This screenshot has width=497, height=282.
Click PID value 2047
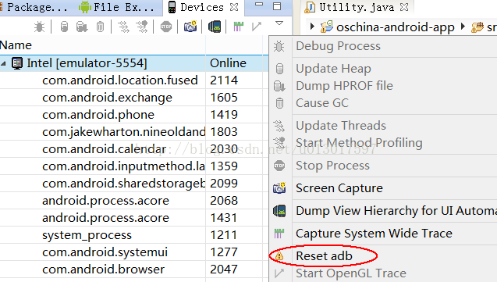pos(224,270)
